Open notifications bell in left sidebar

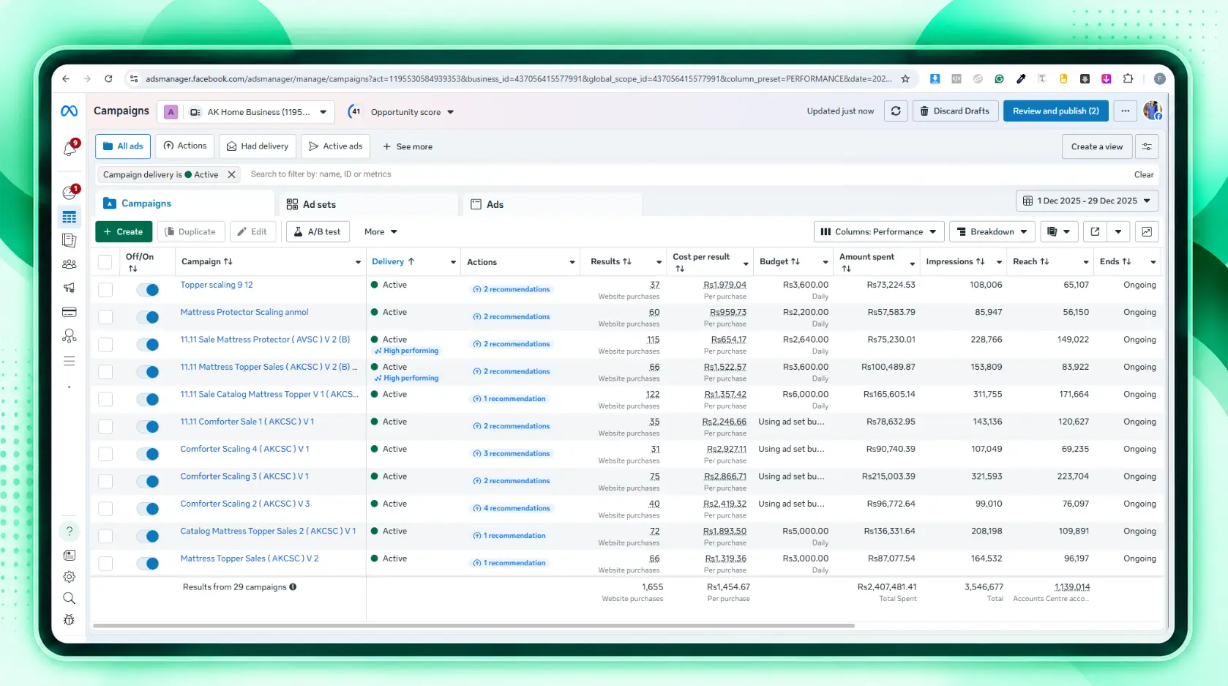tap(70, 149)
